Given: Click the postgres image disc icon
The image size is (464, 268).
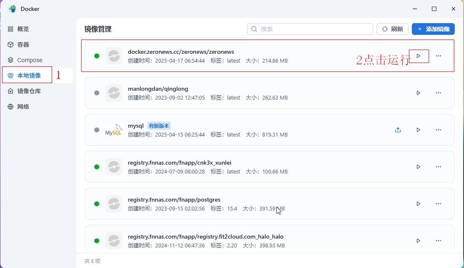Looking at the screenshot, I should click(x=114, y=204).
